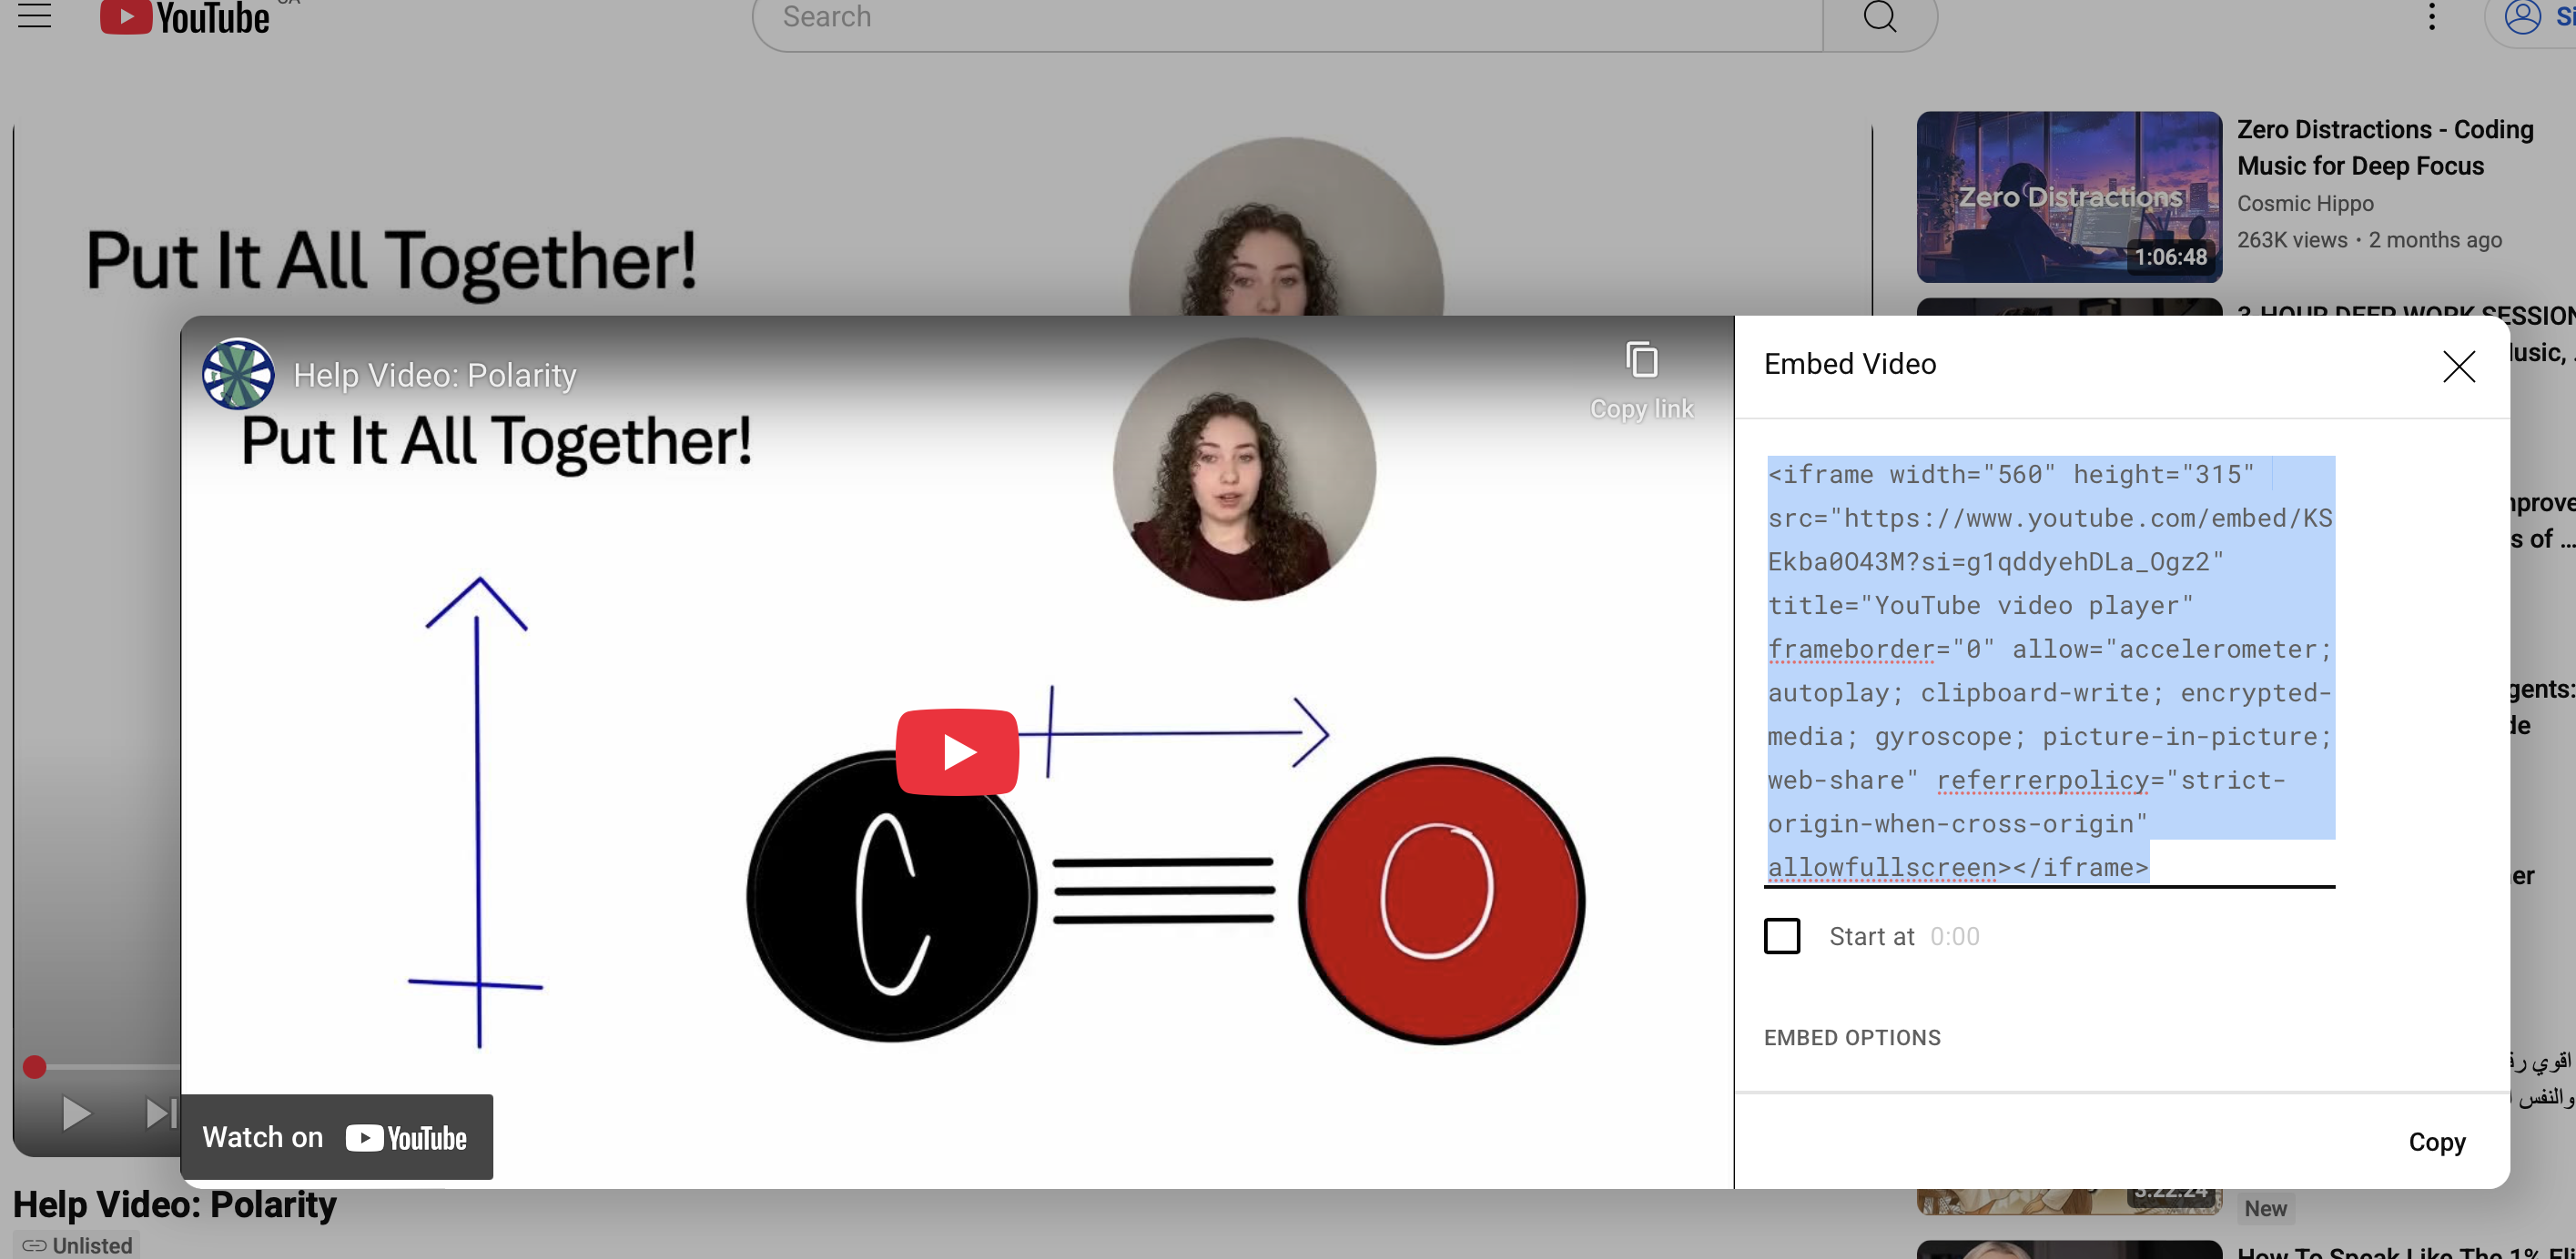The image size is (2576, 1259).
Task: Click the Unlisted badge
Action: [x=77, y=1245]
